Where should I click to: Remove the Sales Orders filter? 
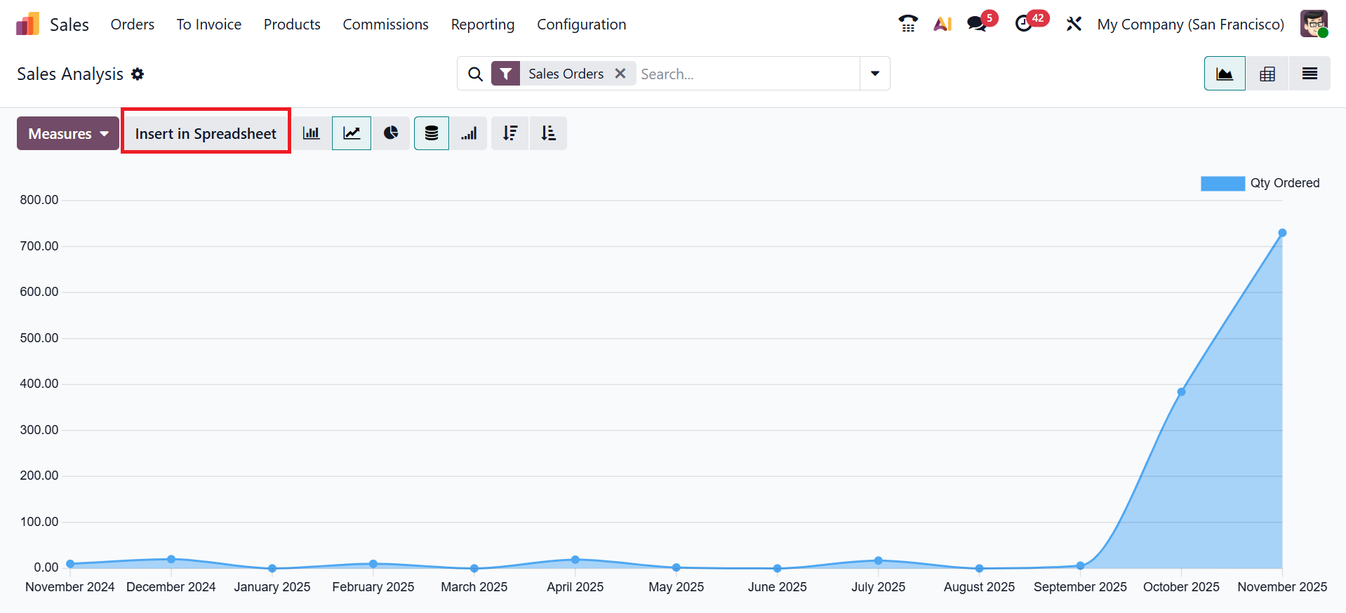pyautogui.click(x=620, y=74)
